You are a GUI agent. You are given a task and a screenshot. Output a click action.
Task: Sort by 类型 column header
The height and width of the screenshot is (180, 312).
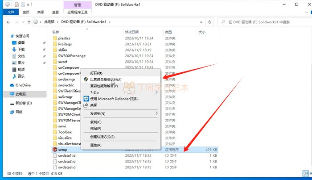[x=168, y=32]
